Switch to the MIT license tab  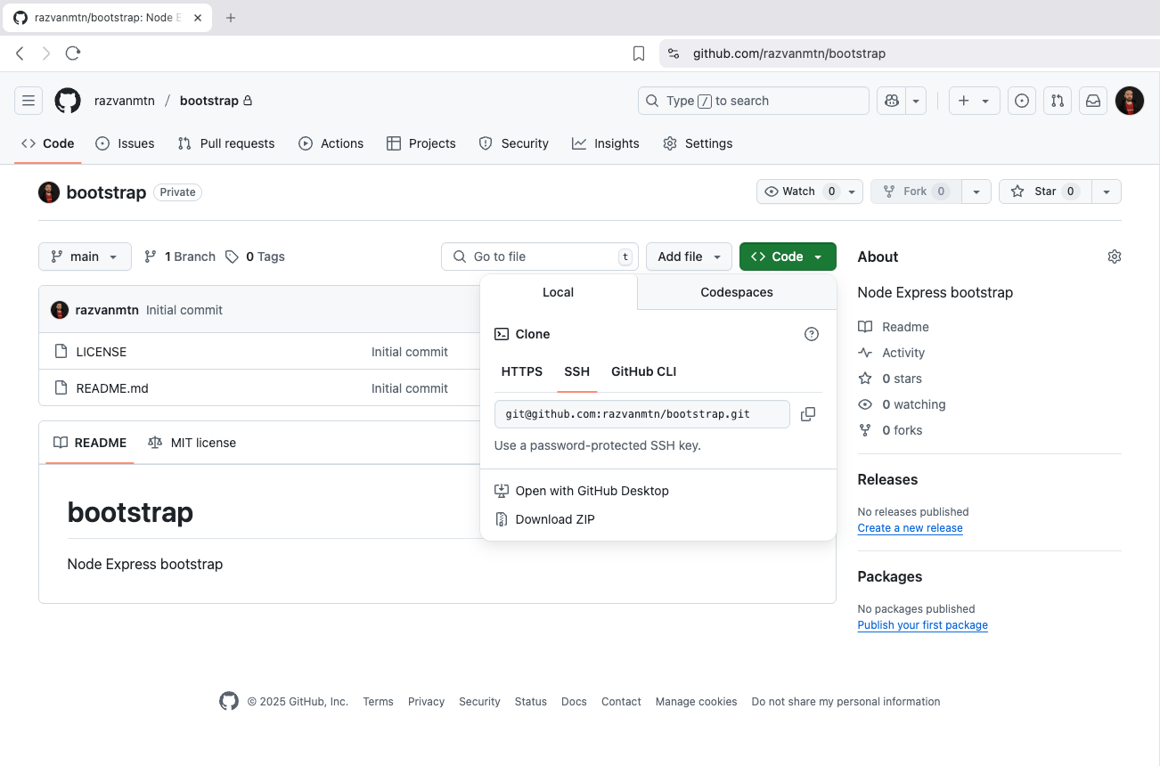192,443
